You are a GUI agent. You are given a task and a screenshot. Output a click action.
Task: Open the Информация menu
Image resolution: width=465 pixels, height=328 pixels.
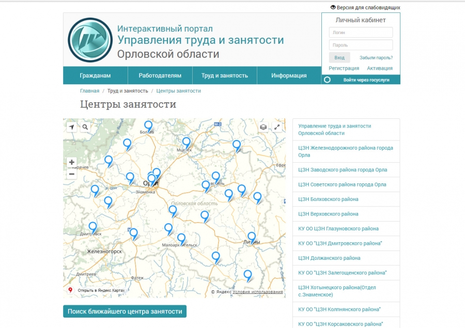[x=289, y=75]
